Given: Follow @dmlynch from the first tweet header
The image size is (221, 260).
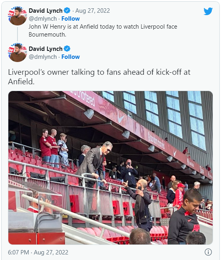Looking at the screenshot, I should [70, 19].
